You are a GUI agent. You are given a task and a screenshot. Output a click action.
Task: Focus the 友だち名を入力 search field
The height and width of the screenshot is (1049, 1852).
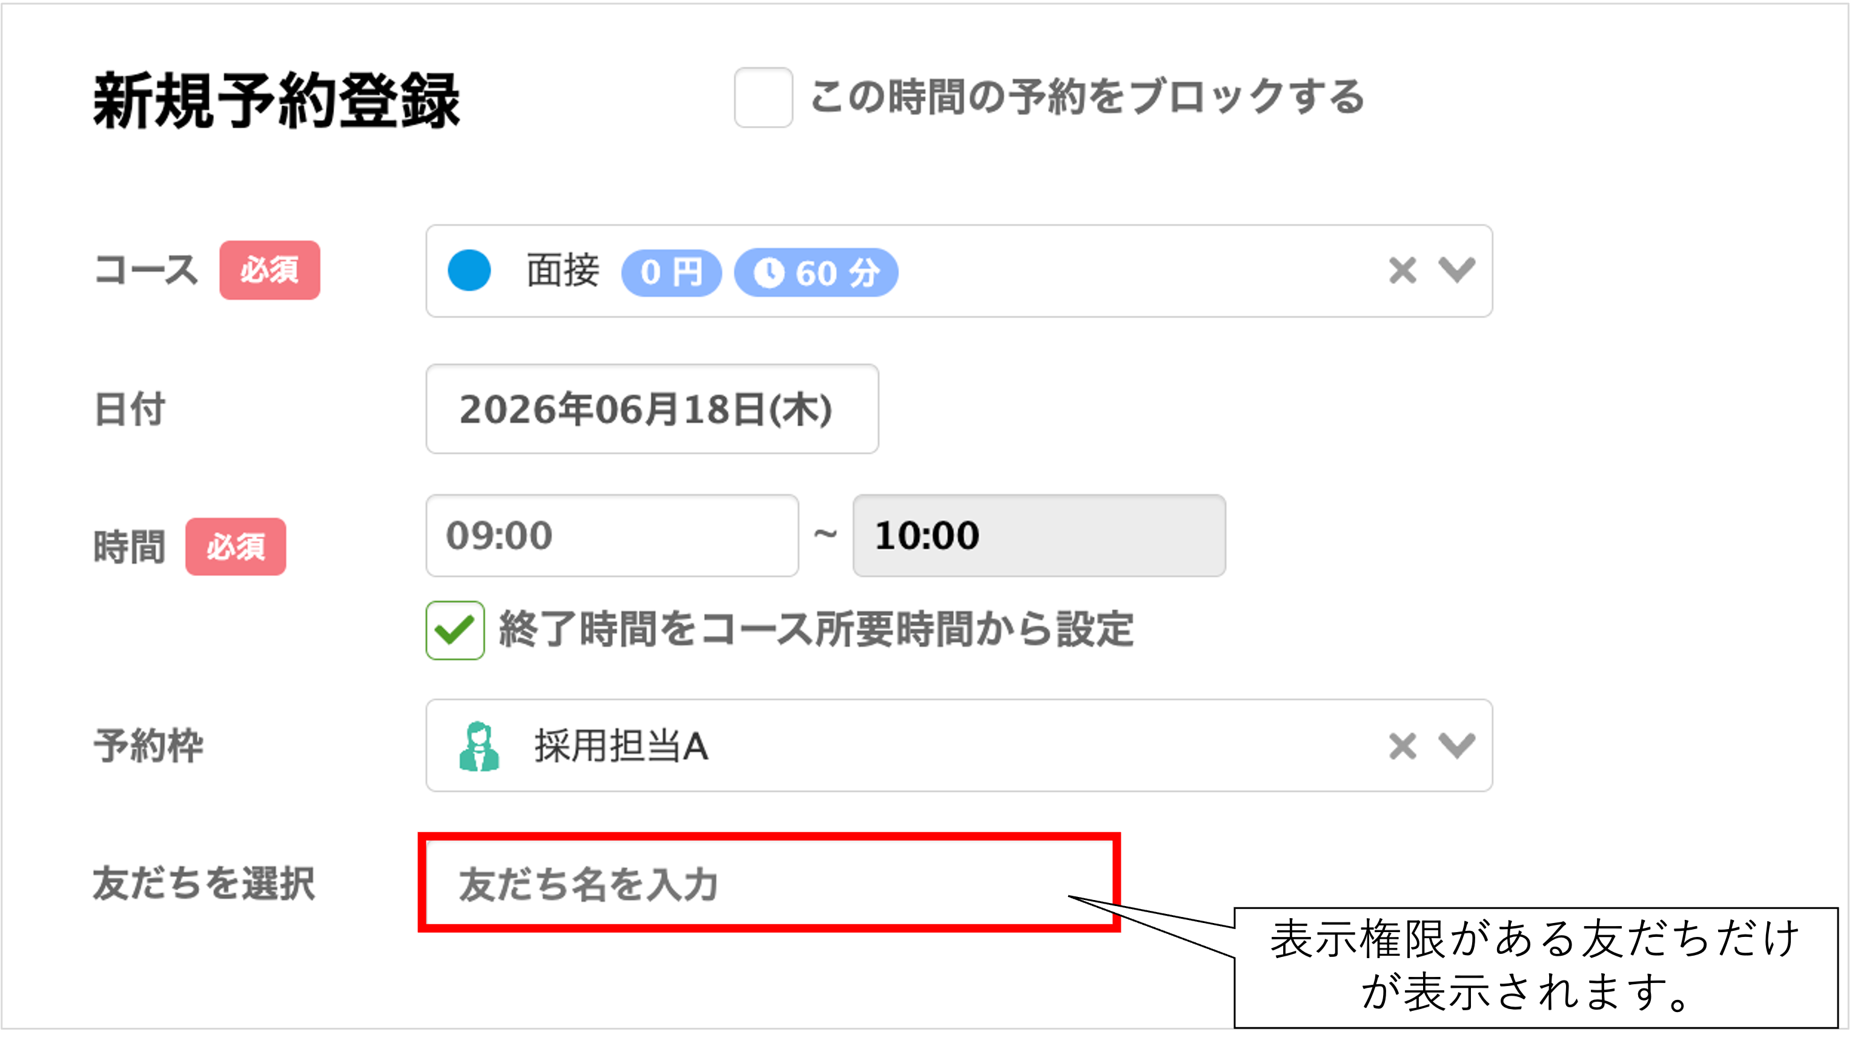point(769,883)
